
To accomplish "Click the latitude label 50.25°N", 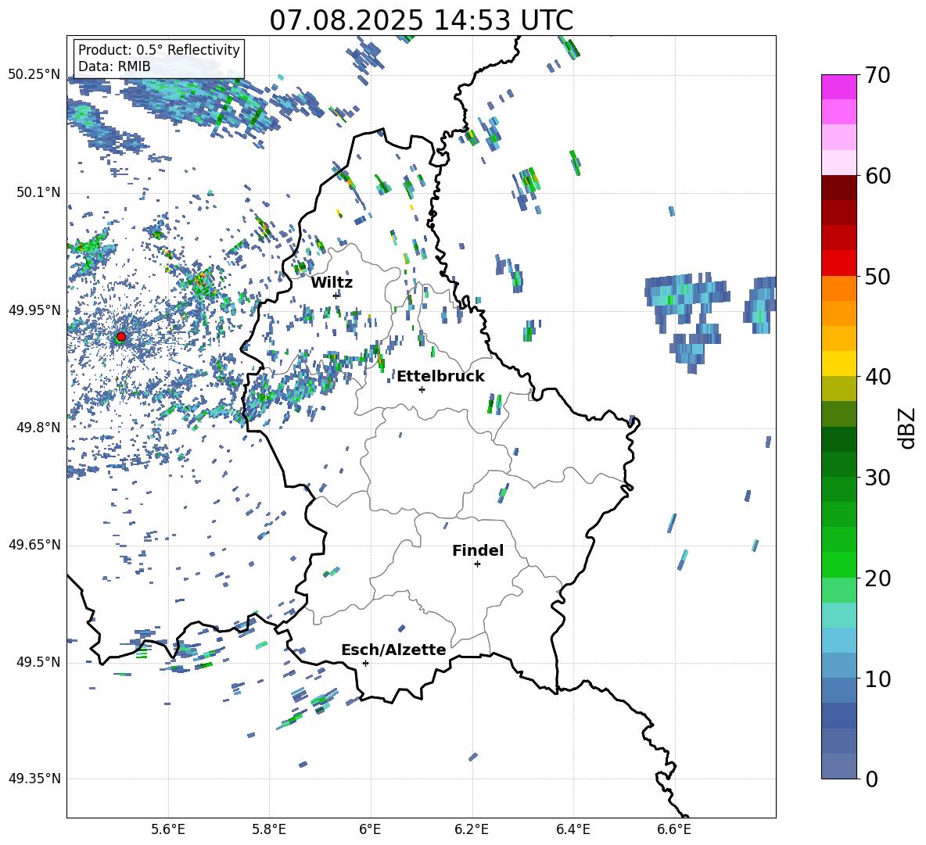I will pyautogui.click(x=34, y=75).
